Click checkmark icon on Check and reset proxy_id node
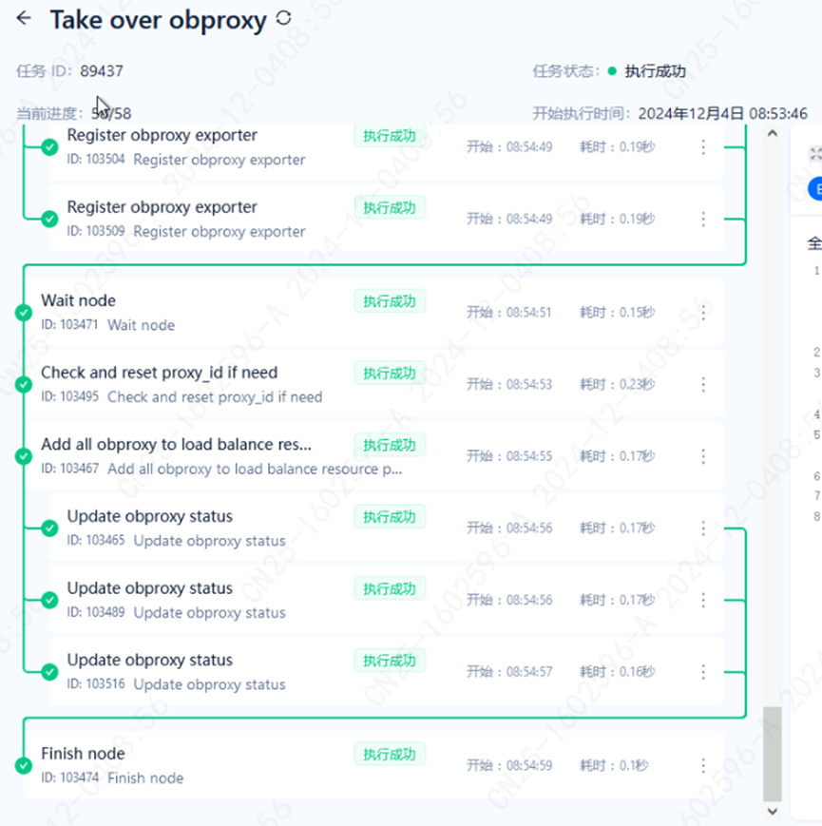The width and height of the screenshot is (822, 826). pos(21,384)
